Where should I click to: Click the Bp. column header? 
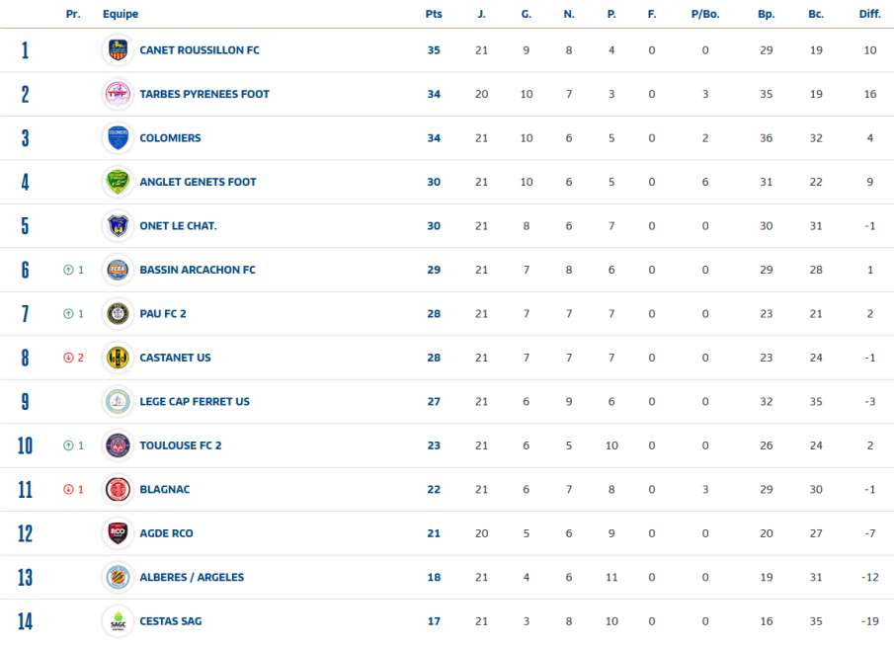click(766, 15)
